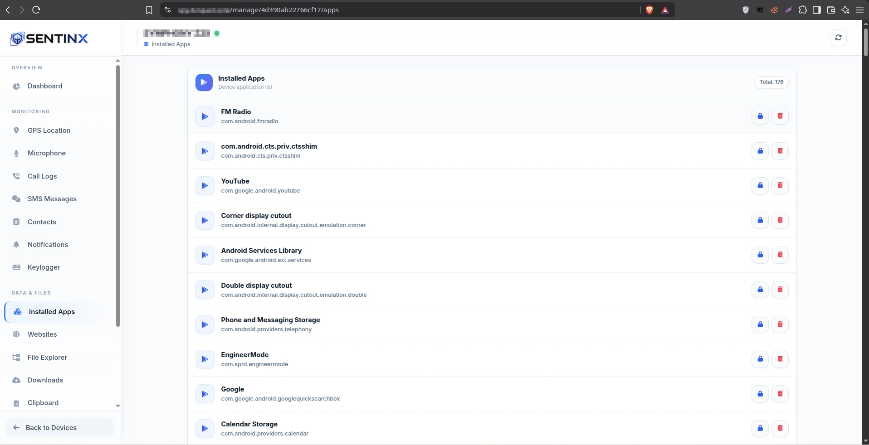Lock the com.android.cts.priv.ctsshim app
Screen dimensions: 869x445
point(760,151)
